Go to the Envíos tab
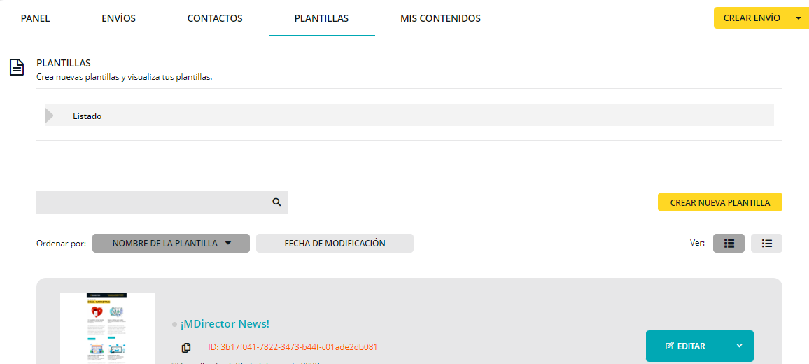The height and width of the screenshot is (364, 809). (x=118, y=18)
